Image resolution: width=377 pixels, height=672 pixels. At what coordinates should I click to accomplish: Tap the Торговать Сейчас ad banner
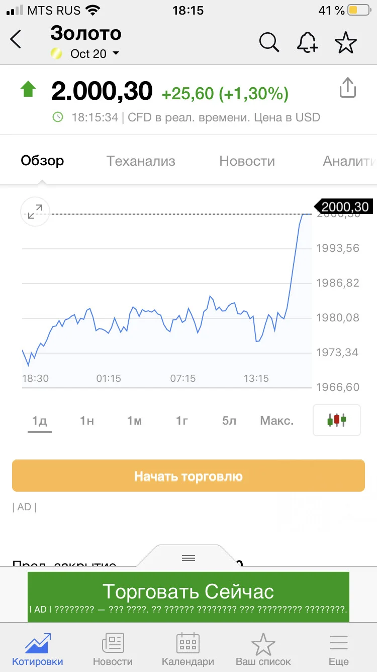(x=189, y=597)
